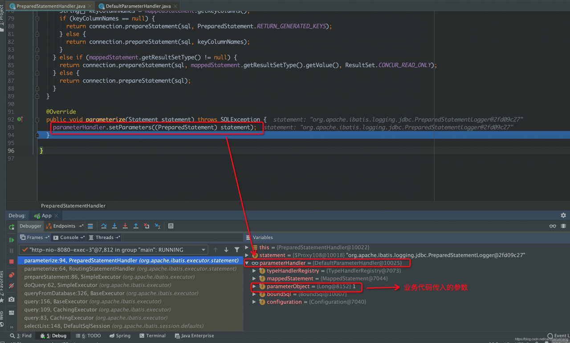Open the Evaluate Expression calculator icon
Screen dimensions: 570x343
coord(171,226)
